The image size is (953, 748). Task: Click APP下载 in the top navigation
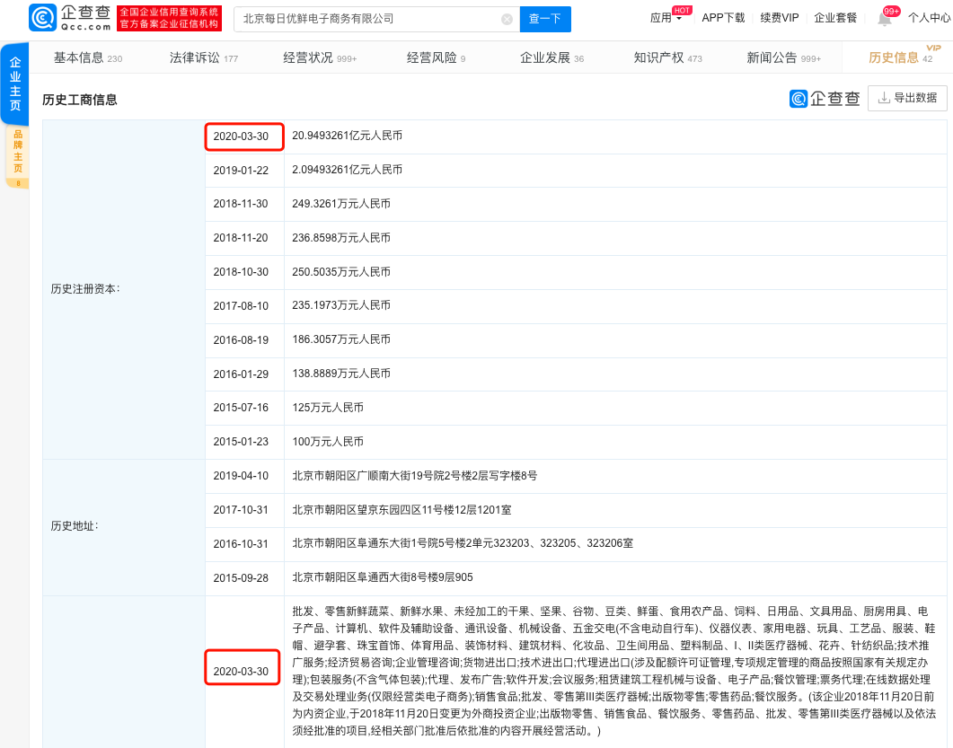(x=724, y=18)
